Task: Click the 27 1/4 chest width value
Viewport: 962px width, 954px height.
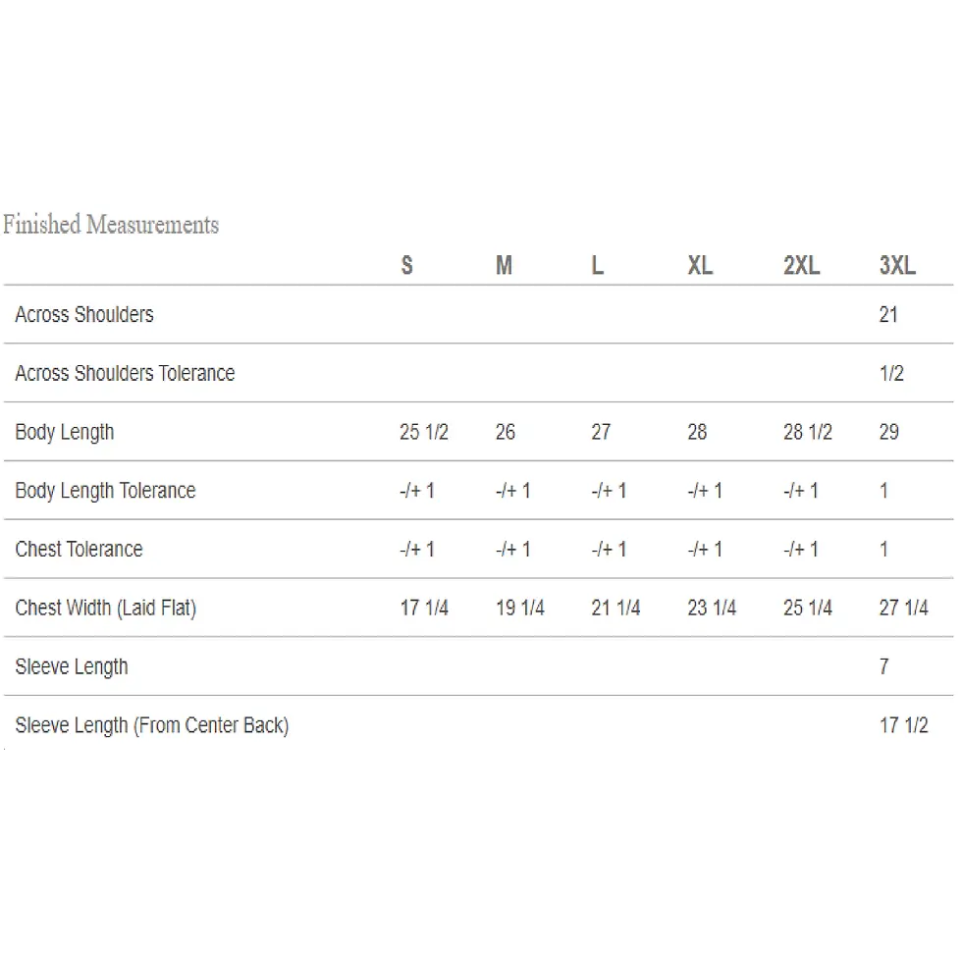Action: pos(904,608)
